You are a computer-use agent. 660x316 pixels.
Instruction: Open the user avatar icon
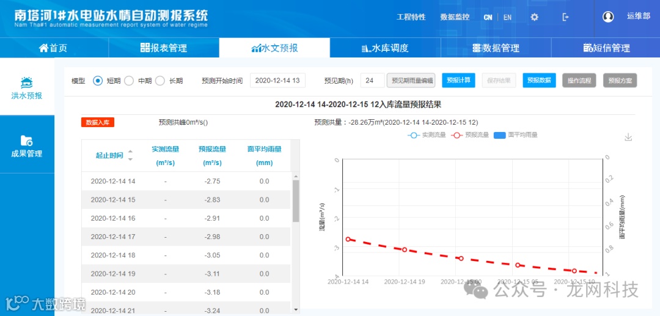[608, 17]
